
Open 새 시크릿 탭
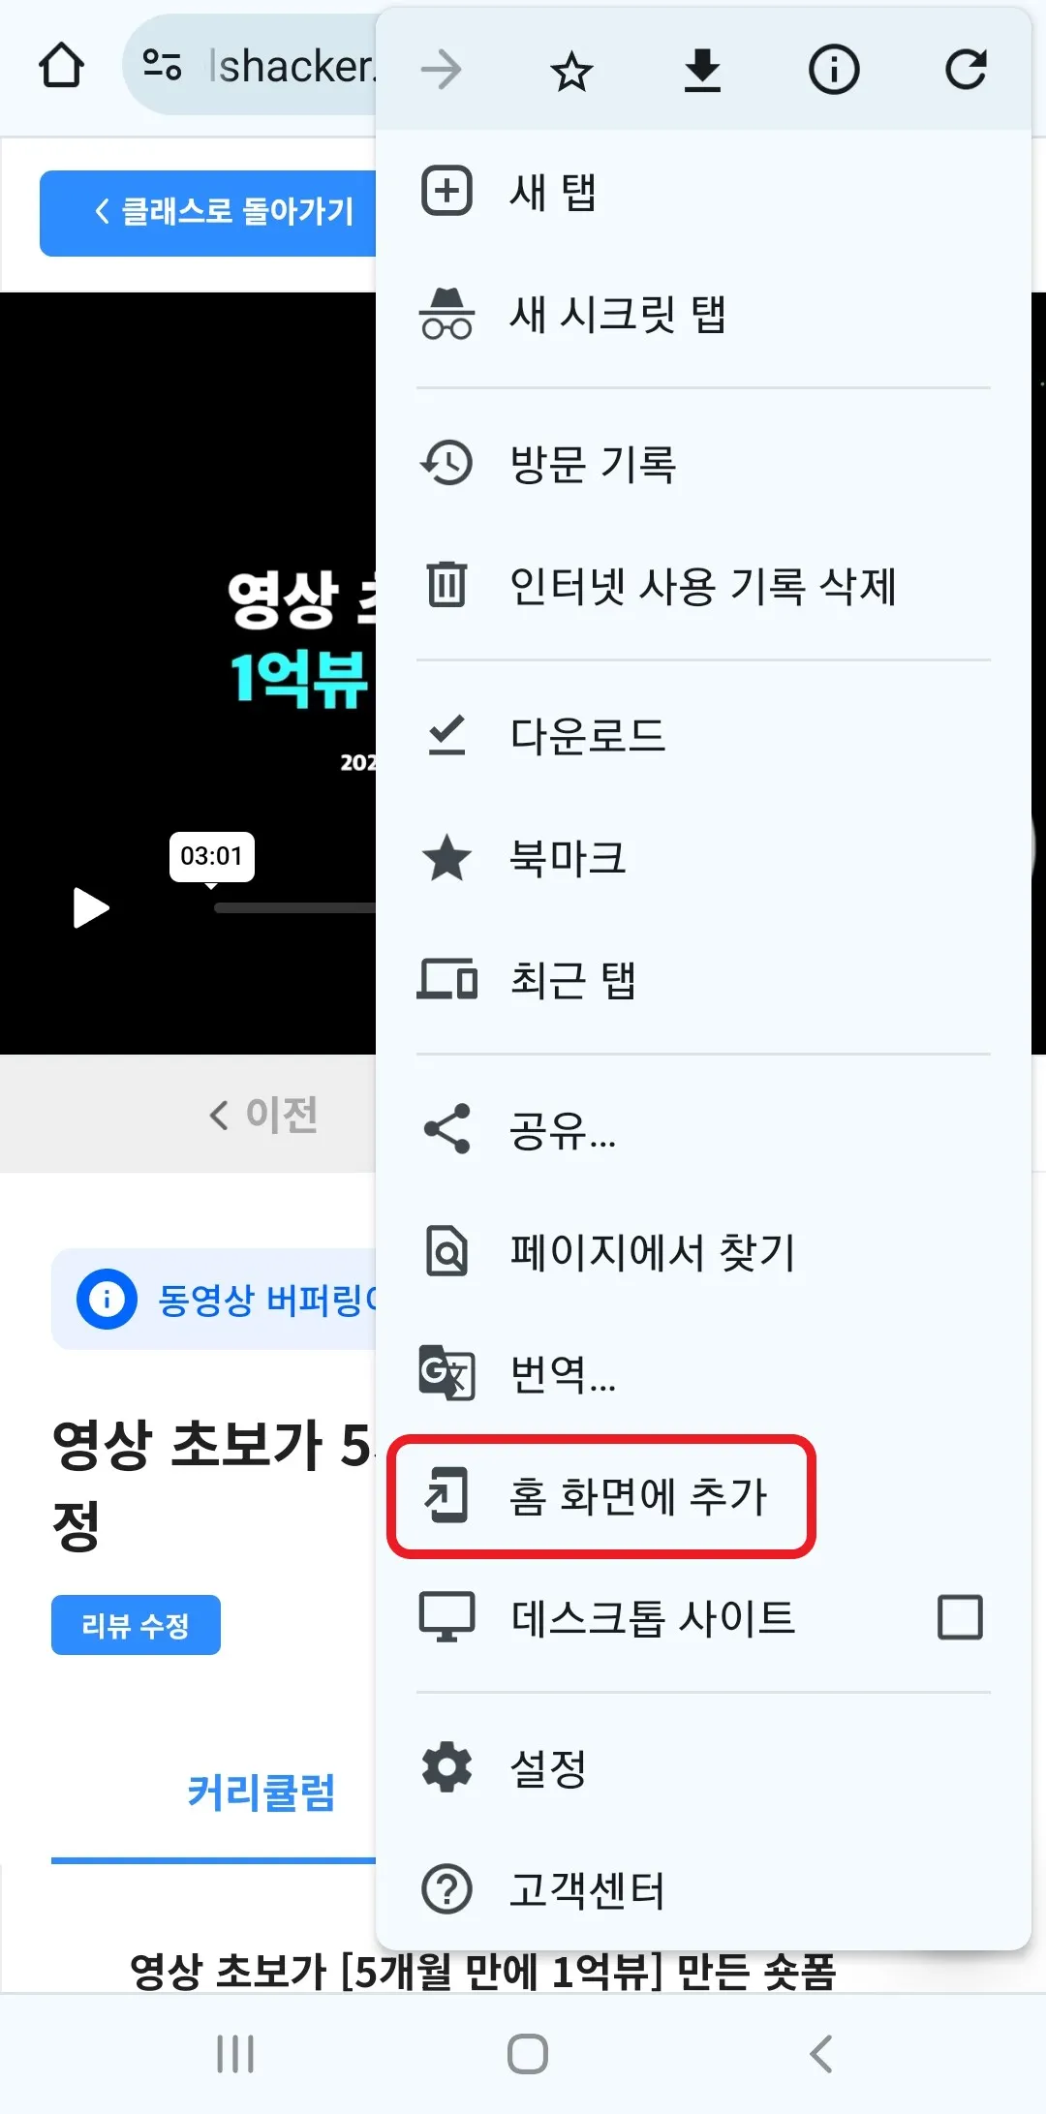coord(703,314)
